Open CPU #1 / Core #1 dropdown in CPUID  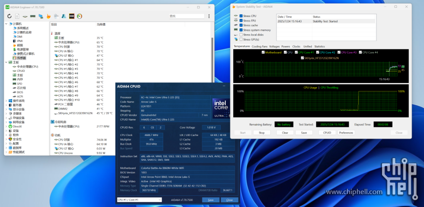point(139,200)
